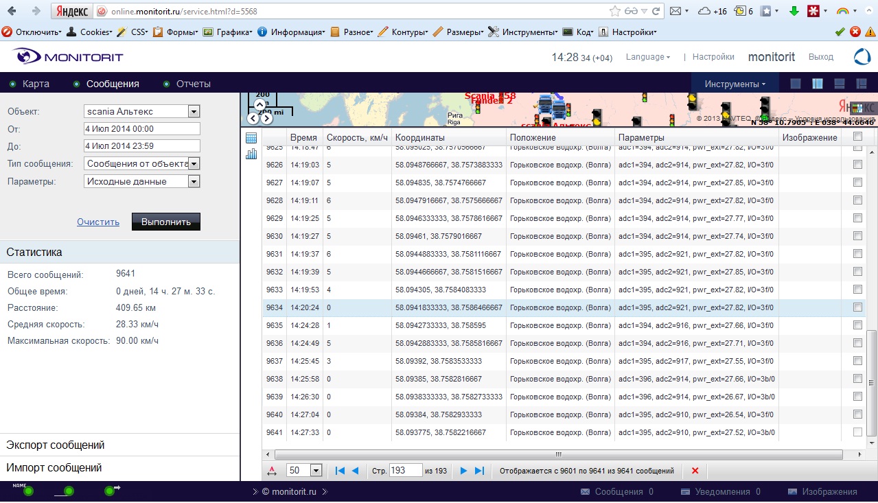This screenshot has height=503, width=878.
Task: Click the red X delete icon
Action: (x=695, y=471)
